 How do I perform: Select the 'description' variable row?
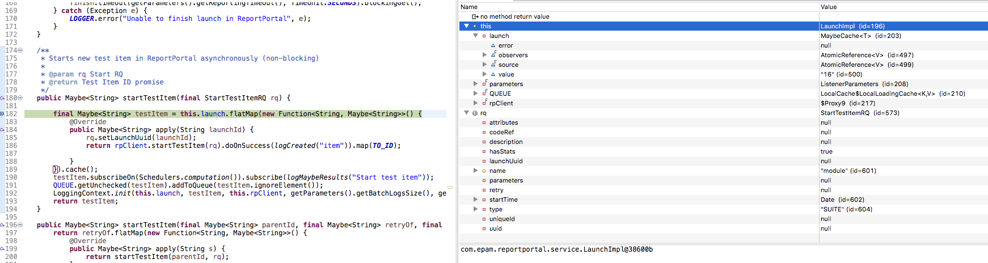coord(723,142)
